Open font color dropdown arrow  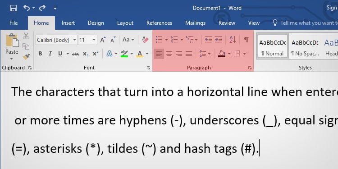(x=147, y=54)
